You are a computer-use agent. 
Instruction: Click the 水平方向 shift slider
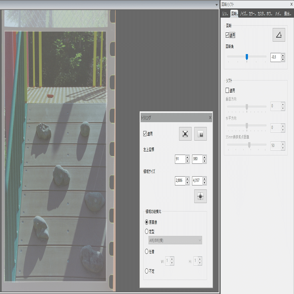coord(247,125)
